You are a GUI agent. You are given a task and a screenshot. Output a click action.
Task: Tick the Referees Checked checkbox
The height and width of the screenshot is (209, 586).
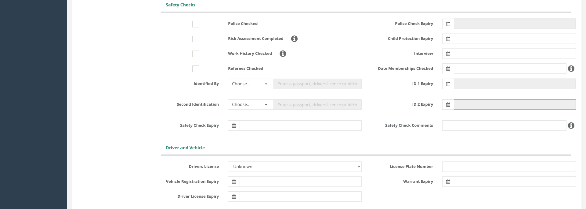click(x=196, y=69)
